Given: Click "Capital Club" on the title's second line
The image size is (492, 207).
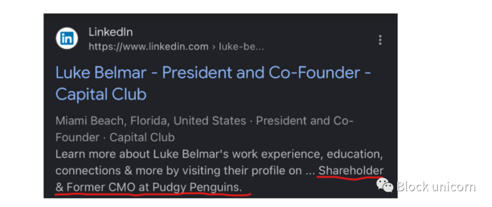Looking at the screenshot, I should (101, 94).
